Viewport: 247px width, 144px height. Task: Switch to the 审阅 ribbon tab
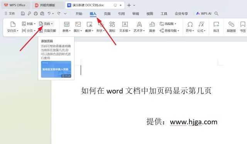point(135,14)
